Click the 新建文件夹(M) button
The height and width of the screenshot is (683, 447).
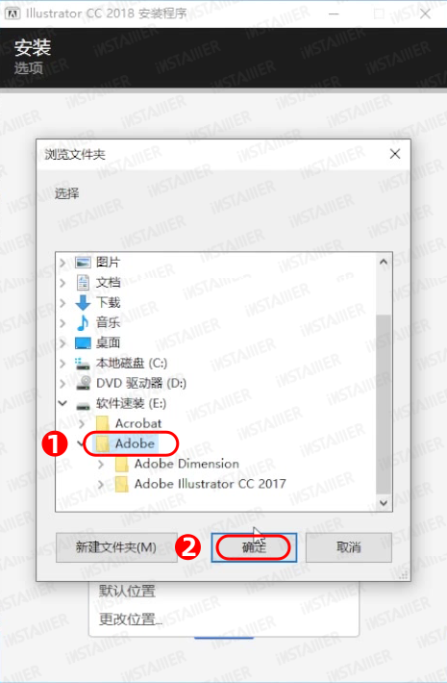116,547
